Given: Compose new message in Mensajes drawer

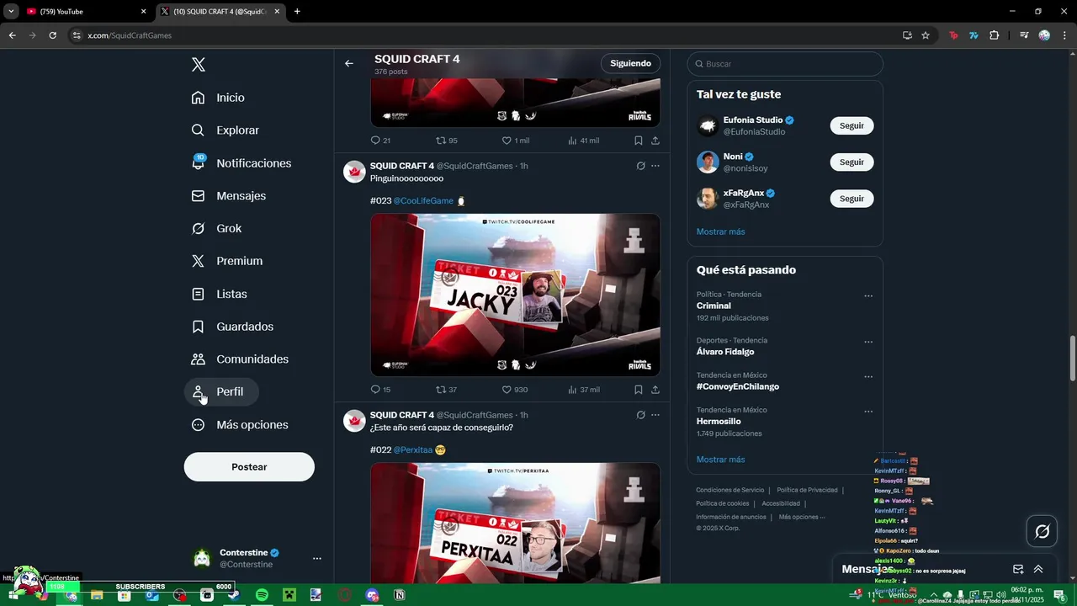Looking at the screenshot, I should click(x=1018, y=569).
